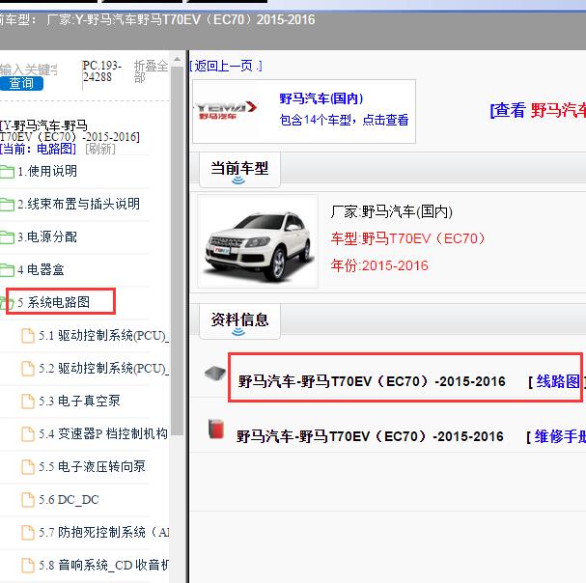The image size is (586, 583).
Task: Click page icon for 5.8 音响系统
Action: click(x=28, y=566)
